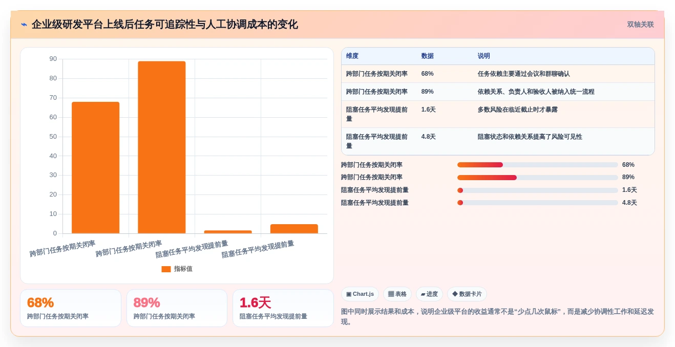Click the grid icon on 表格 chip
The image size is (675, 347).
coord(391,294)
